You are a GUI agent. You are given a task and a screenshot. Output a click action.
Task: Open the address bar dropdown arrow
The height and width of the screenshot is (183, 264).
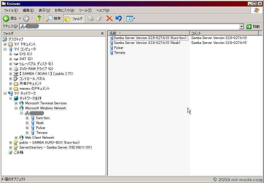coord(242,27)
